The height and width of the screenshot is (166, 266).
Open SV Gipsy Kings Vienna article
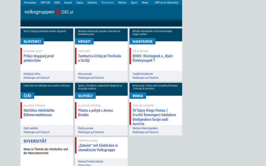(x=154, y=117)
